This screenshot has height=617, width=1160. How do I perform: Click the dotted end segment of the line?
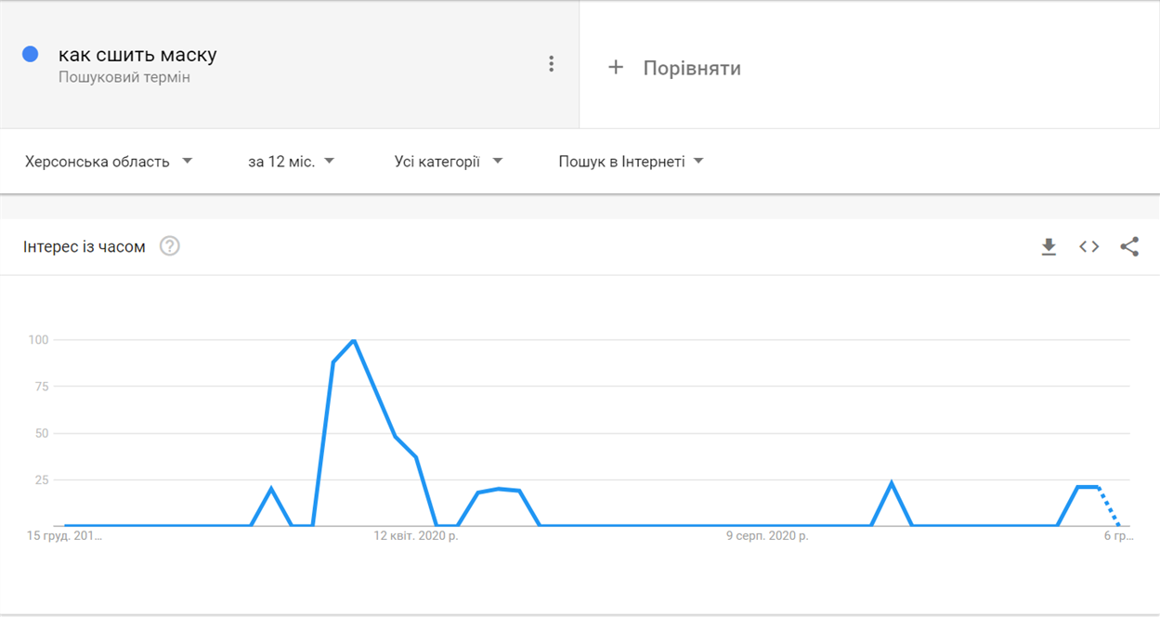click(1108, 505)
